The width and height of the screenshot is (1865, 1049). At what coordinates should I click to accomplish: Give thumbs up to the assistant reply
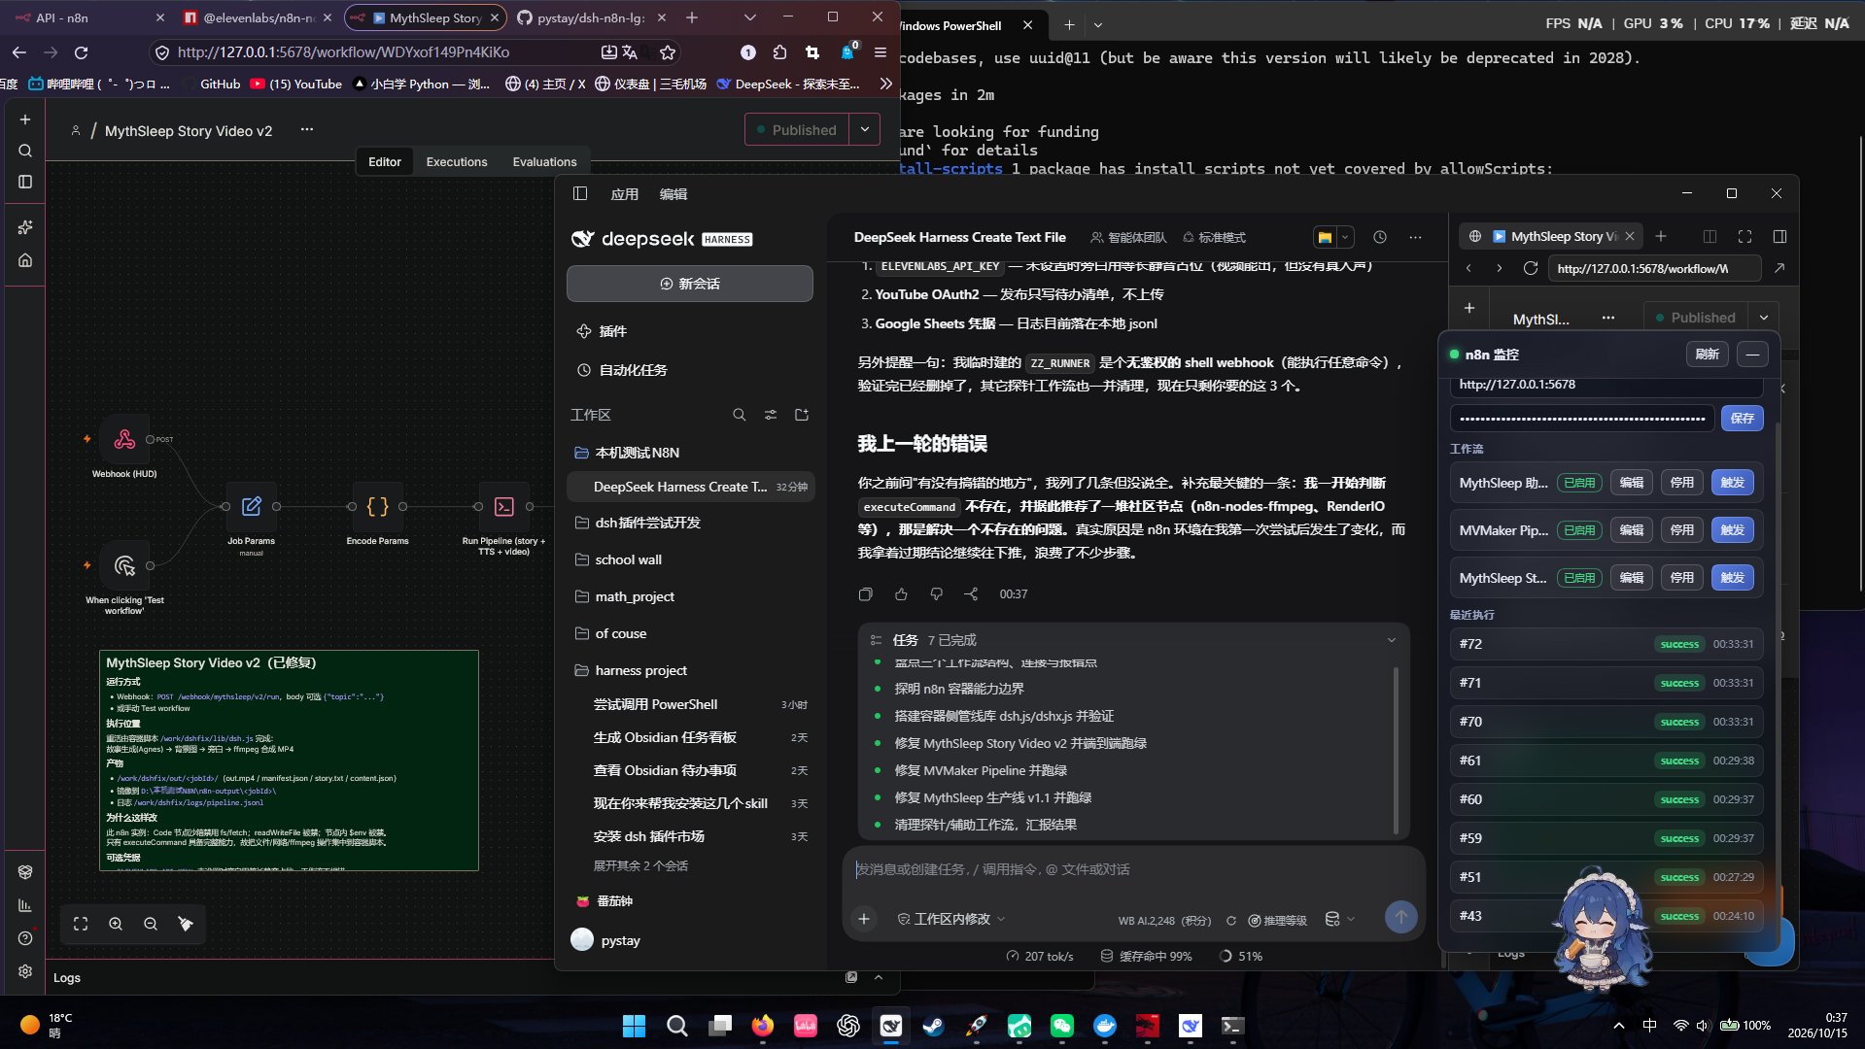click(901, 593)
